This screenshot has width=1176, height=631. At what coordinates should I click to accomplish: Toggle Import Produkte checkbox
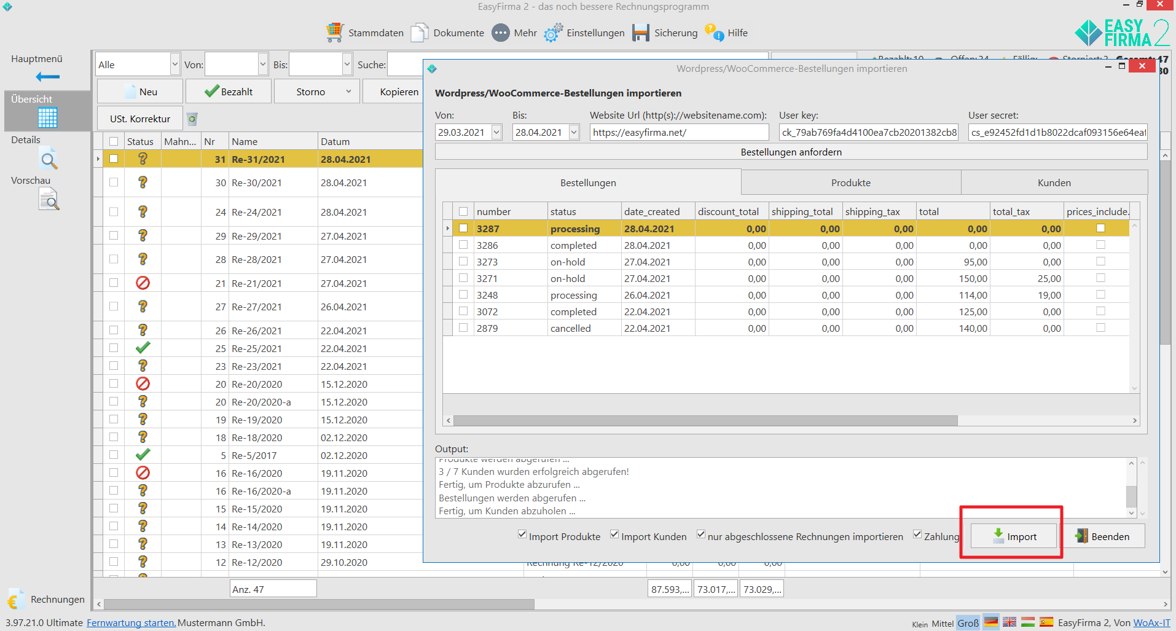[522, 535]
